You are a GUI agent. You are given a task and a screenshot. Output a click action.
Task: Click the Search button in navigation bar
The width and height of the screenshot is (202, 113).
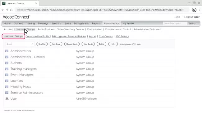[193, 24]
